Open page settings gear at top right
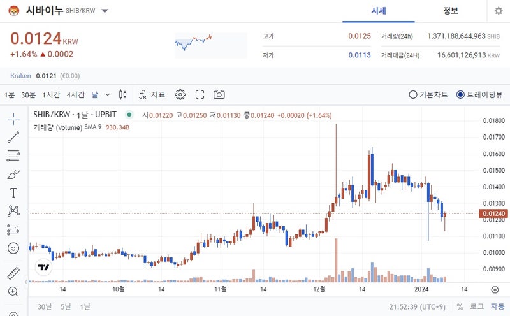 pos(499,11)
